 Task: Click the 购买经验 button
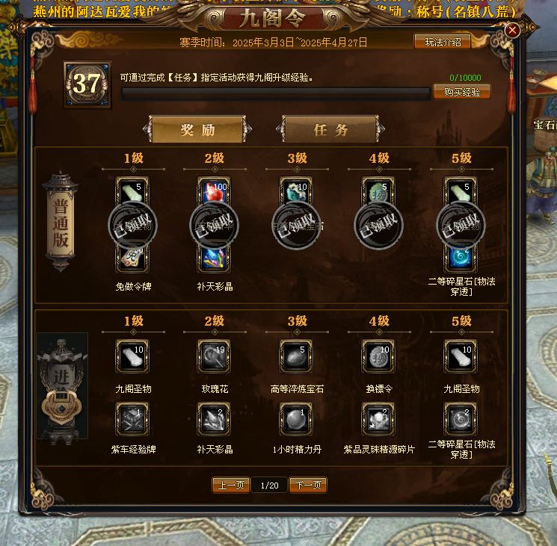[x=462, y=92]
